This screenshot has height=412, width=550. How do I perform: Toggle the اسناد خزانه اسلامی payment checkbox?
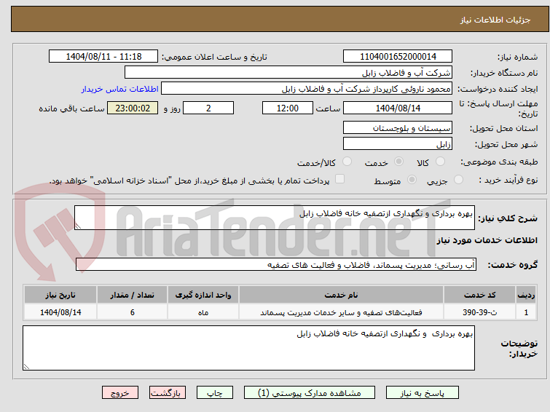click(x=339, y=179)
